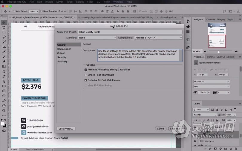The image size is (242, 151).
Task: Select the Eraser tool
Action: [4, 61]
